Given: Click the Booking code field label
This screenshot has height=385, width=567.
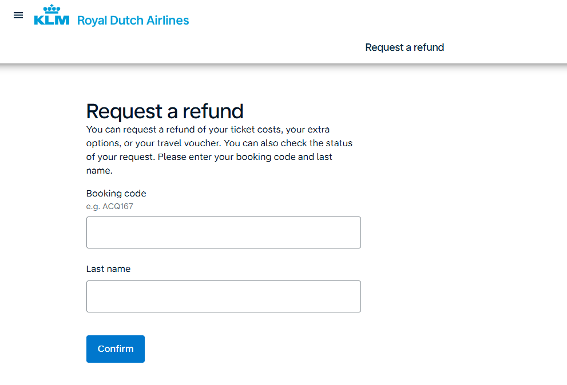Looking at the screenshot, I should 116,194.
